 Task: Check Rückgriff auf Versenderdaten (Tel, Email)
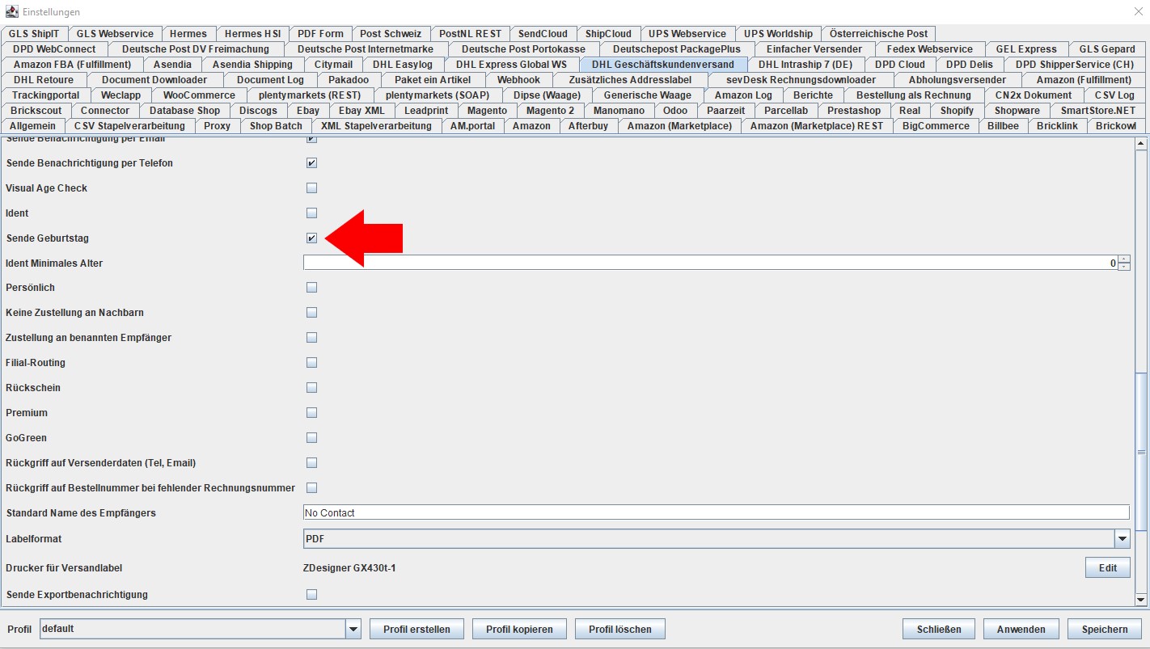(311, 463)
